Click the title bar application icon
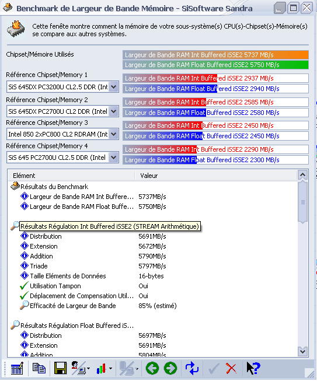317x381 pixels. click(x=8, y=7)
